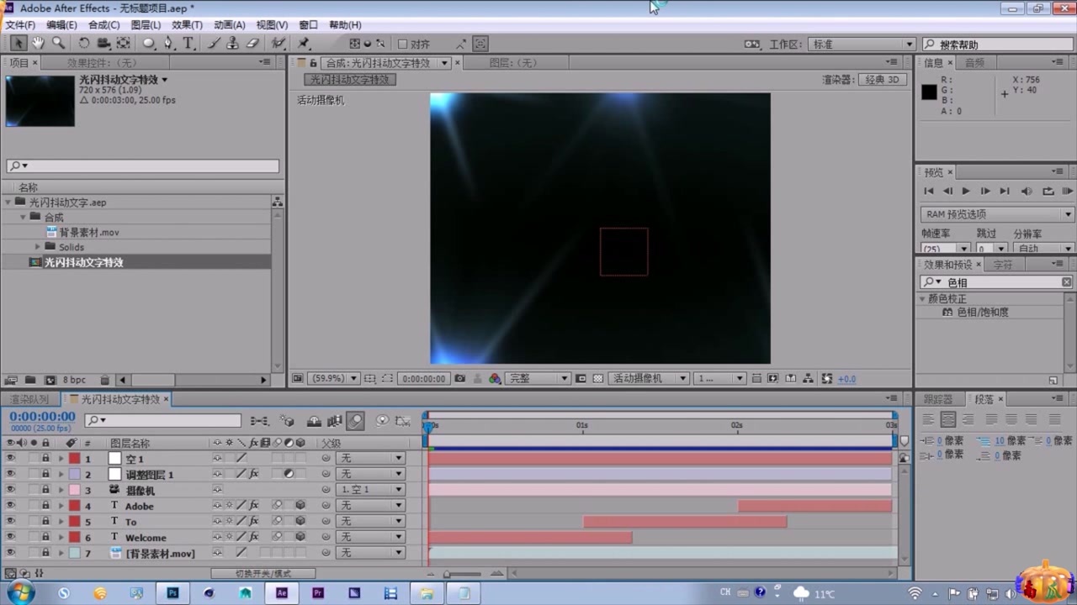Screen dimensions: 1077x605
Task: Open the RAM 预览选项 dropdown
Action: click(997, 214)
